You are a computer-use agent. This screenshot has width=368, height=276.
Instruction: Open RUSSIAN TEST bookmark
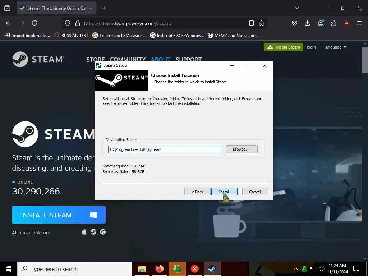[72, 36]
